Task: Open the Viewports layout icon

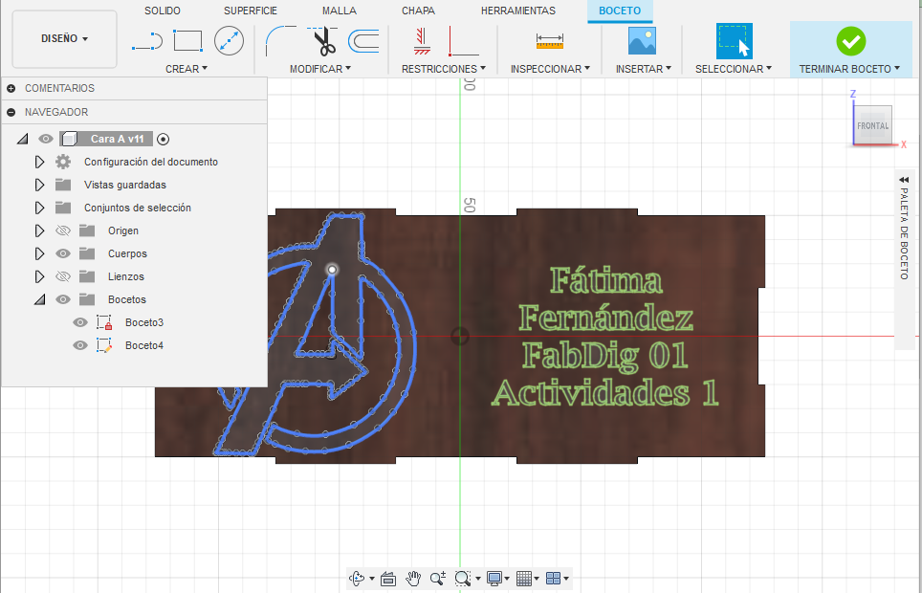Action: pyautogui.click(x=554, y=579)
